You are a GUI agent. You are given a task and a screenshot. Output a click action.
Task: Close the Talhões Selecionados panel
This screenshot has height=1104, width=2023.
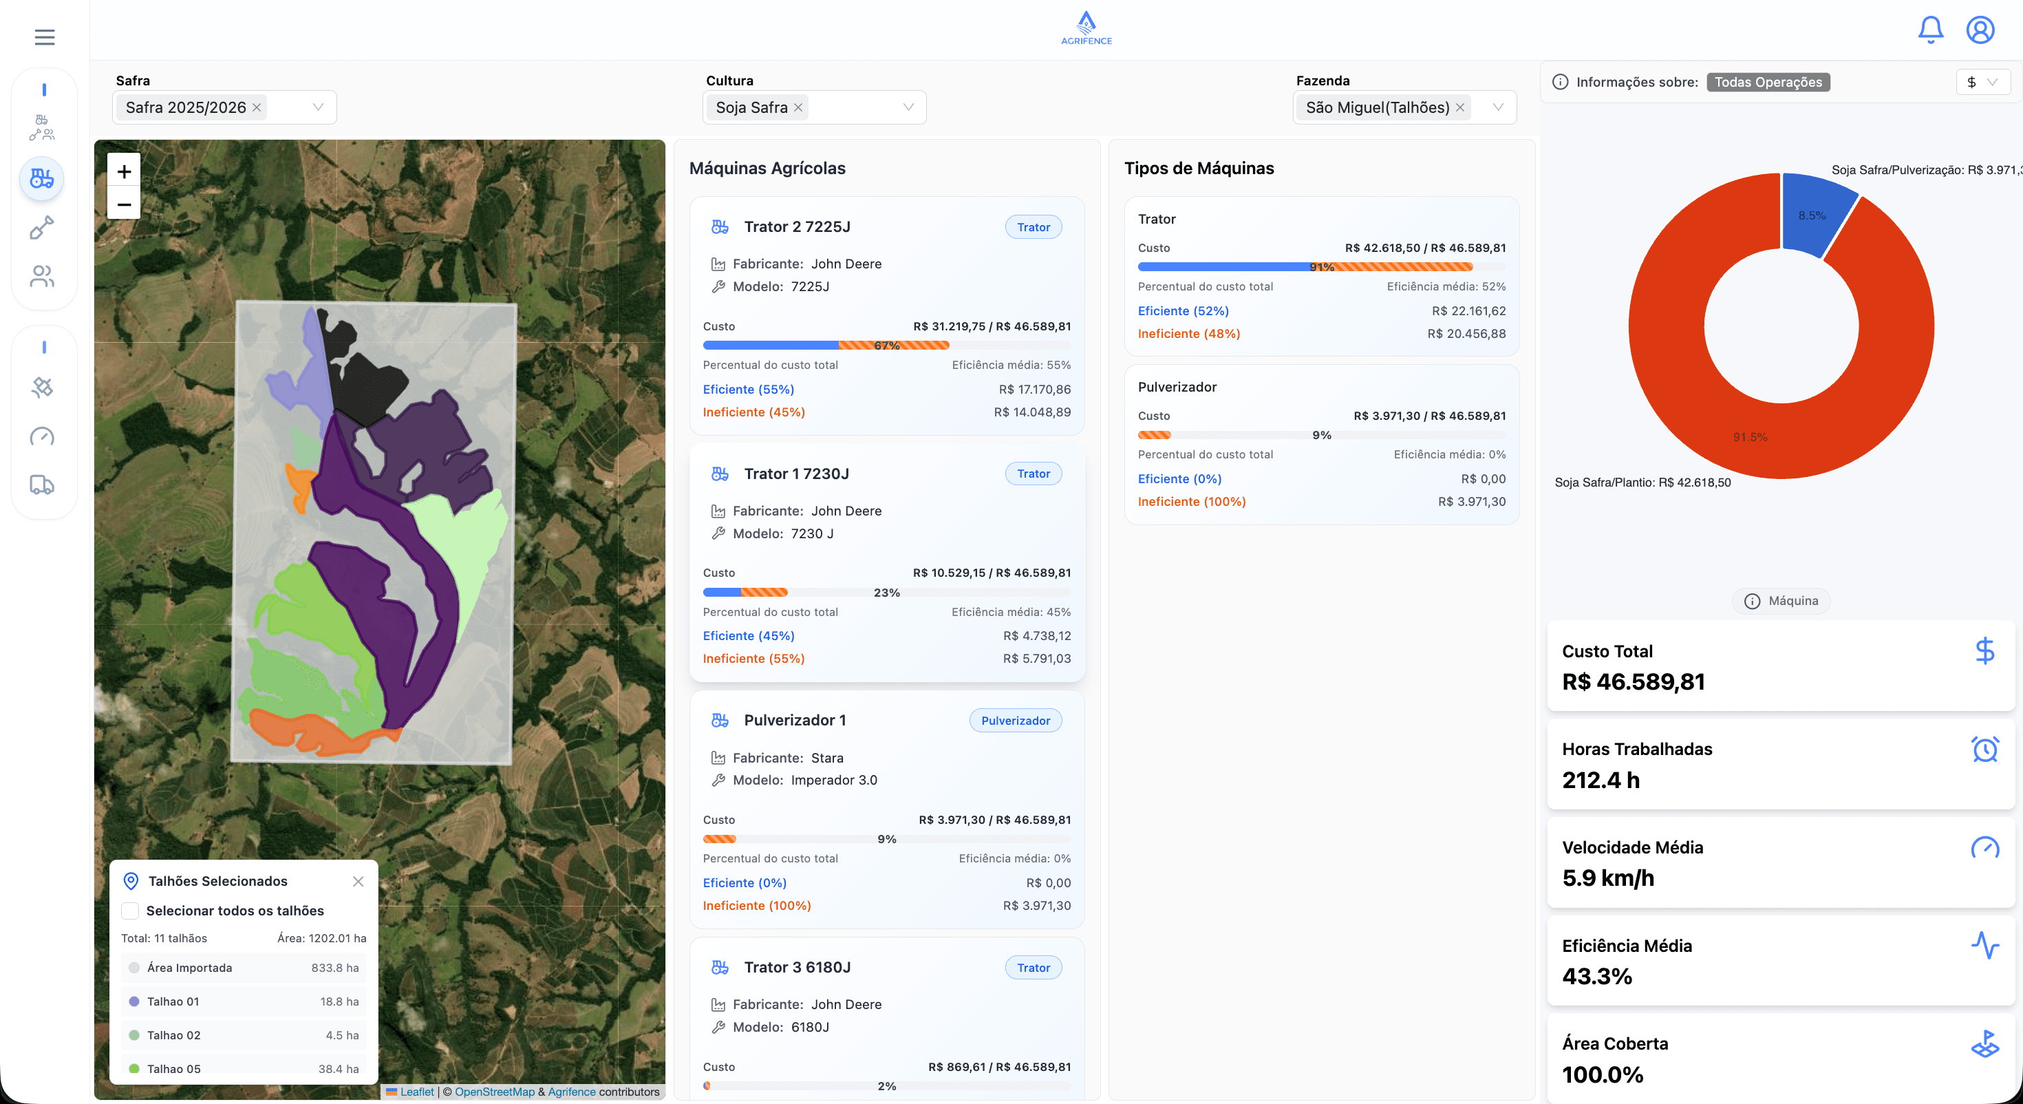[x=358, y=882]
